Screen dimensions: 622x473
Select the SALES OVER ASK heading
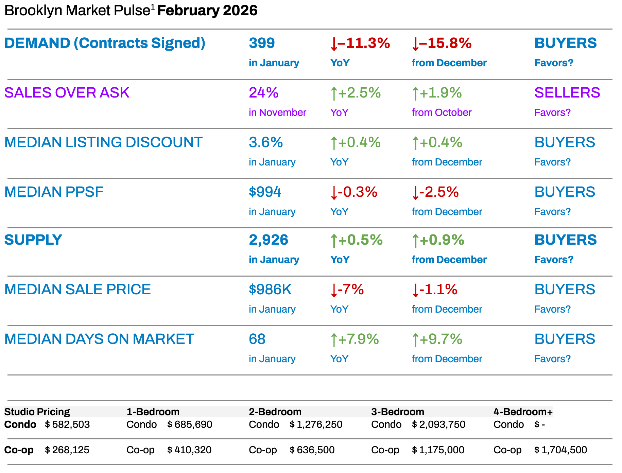(x=67, y=93)
